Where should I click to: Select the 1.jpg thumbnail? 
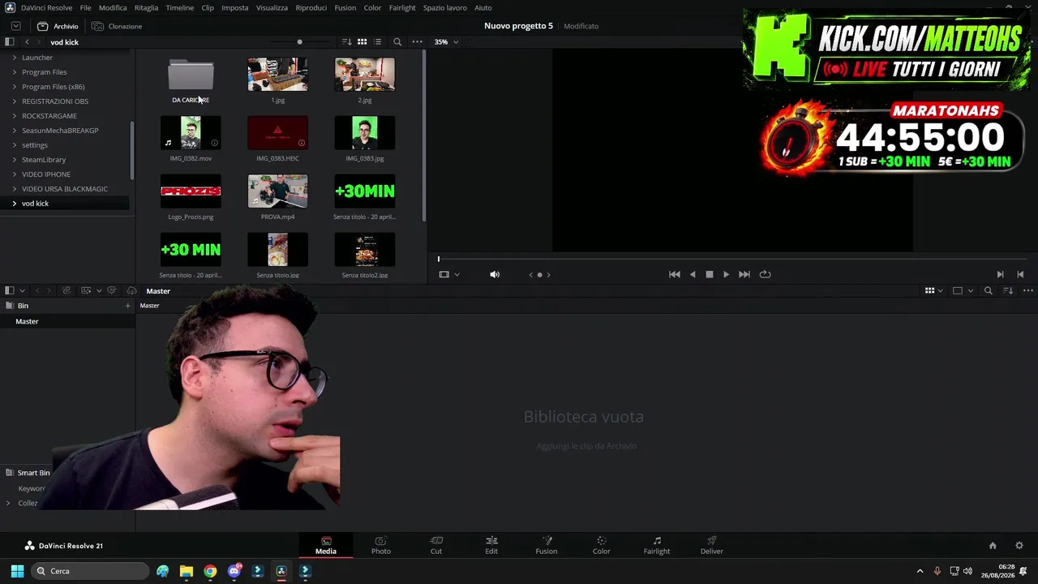click(277, 75)
